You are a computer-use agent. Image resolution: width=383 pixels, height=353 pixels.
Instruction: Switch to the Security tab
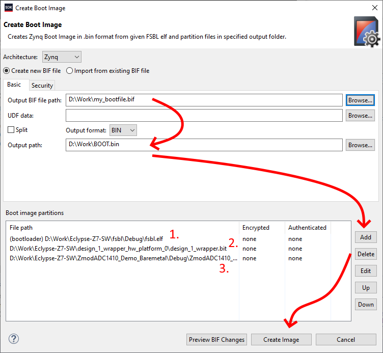(x=42, y=86)
